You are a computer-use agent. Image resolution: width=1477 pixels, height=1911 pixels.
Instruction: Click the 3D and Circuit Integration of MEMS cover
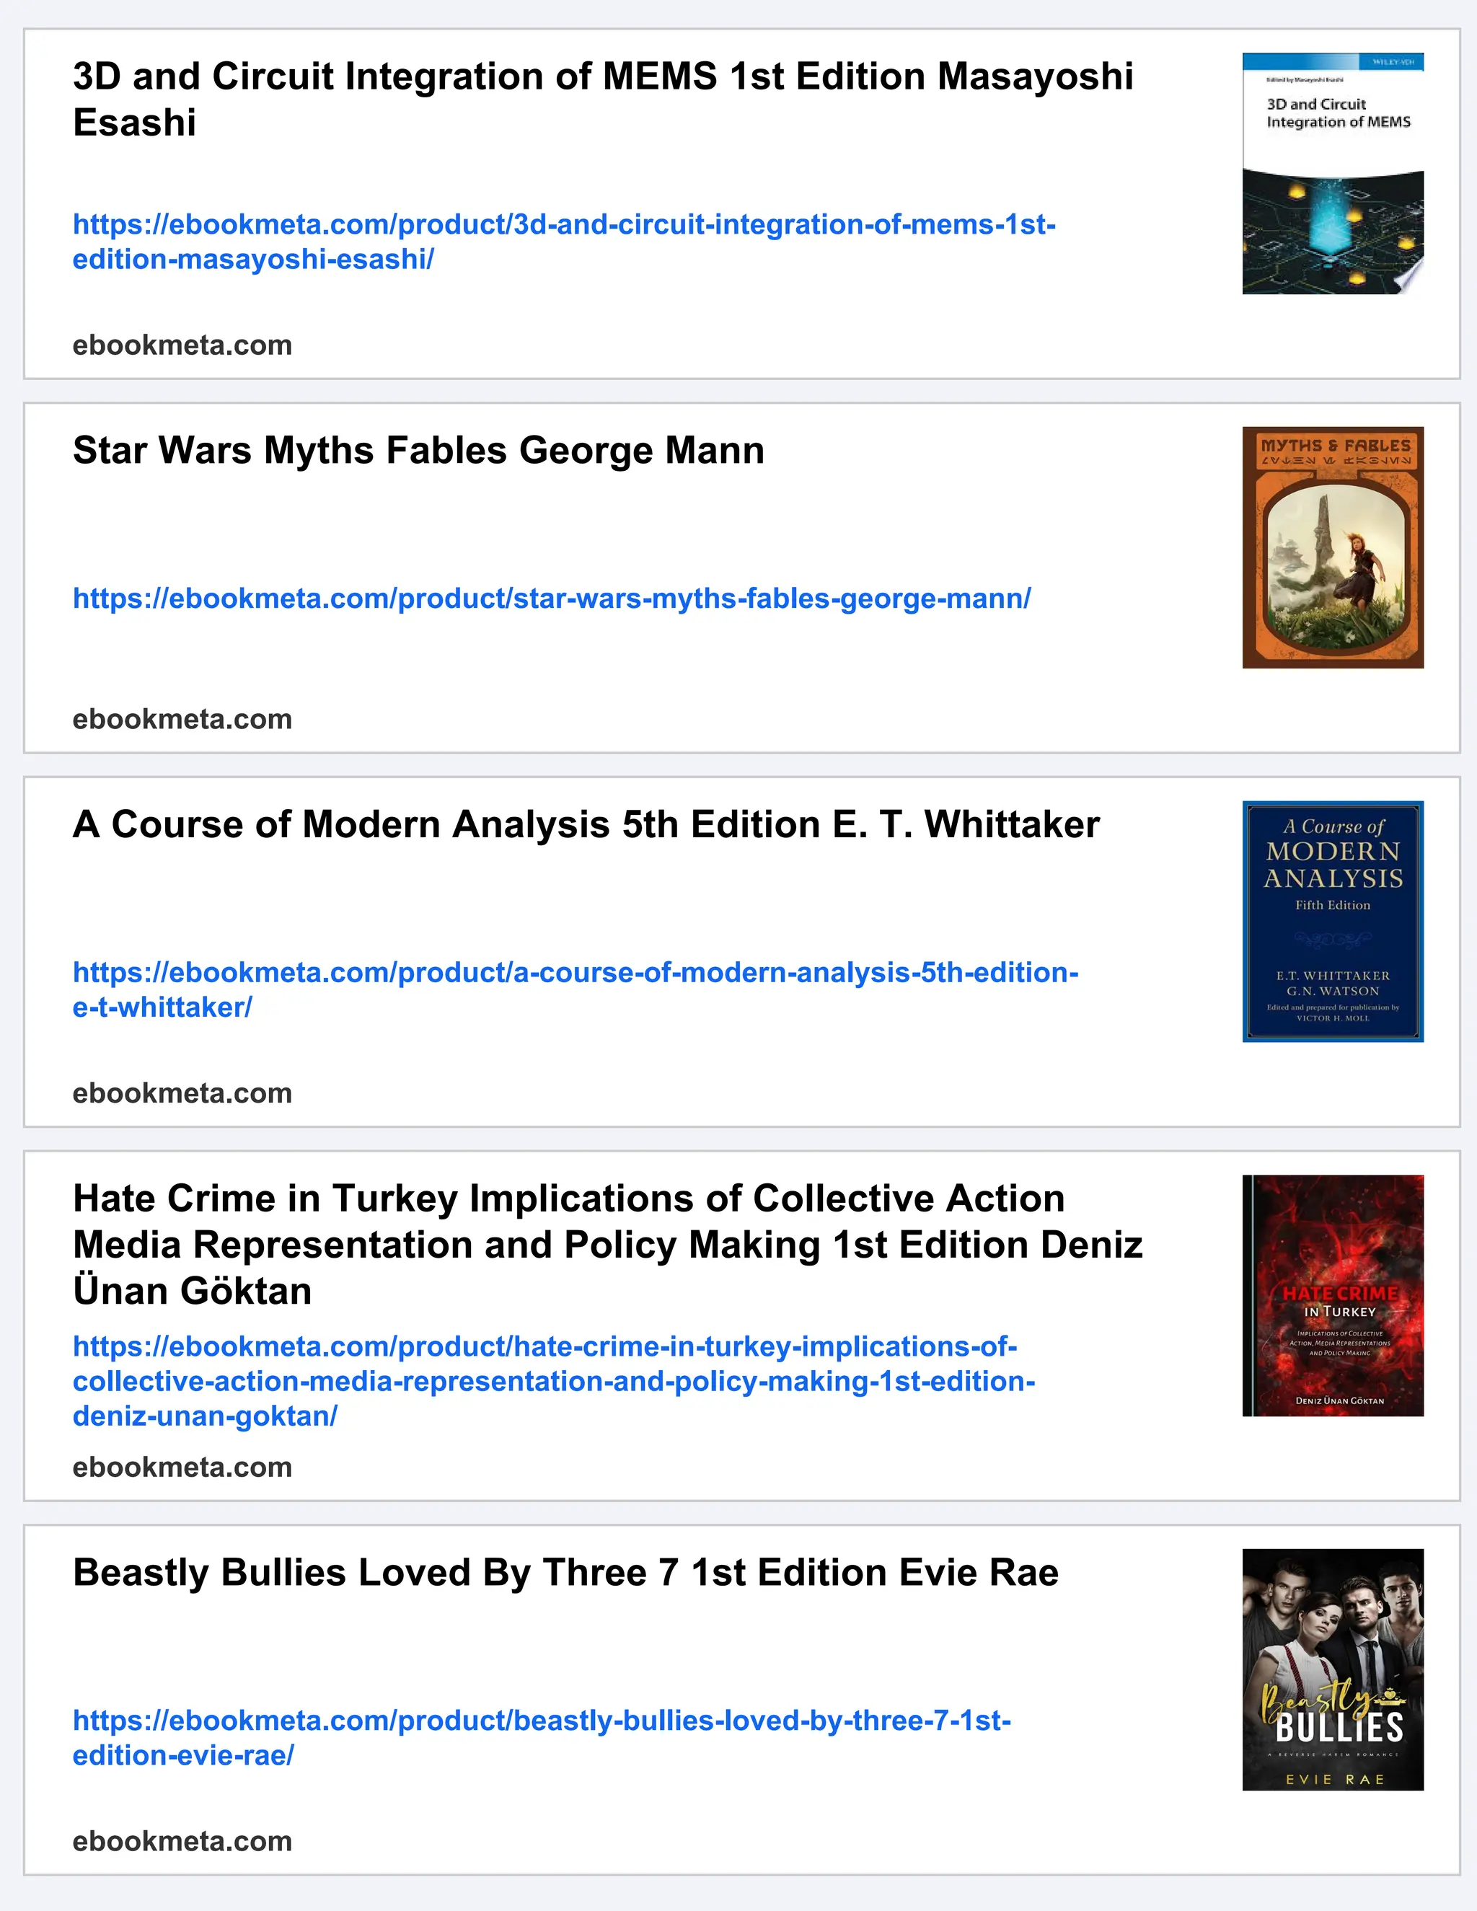[x=1333, y=173]
